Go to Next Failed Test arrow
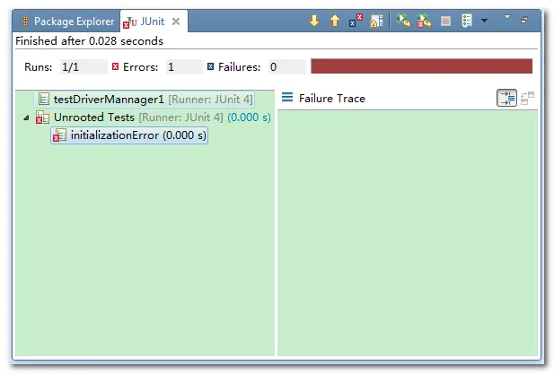Viewport: 554px width, 374px height. pos(314,21)
